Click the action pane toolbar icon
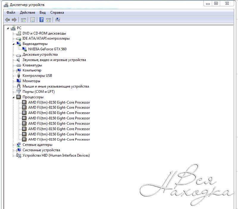Image resolution: width=238 pixels, height=209 pixels. (48, 20)
